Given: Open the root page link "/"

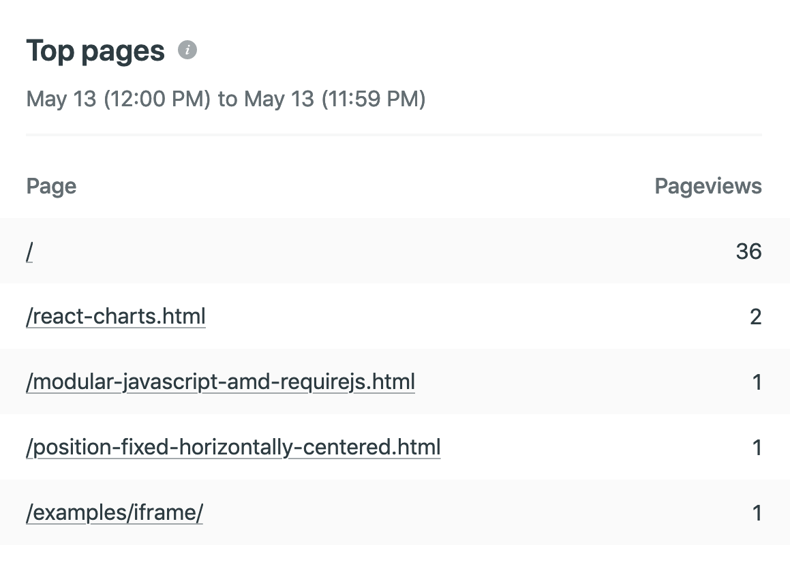Looking at the screenshot, I should click(29, 251).
